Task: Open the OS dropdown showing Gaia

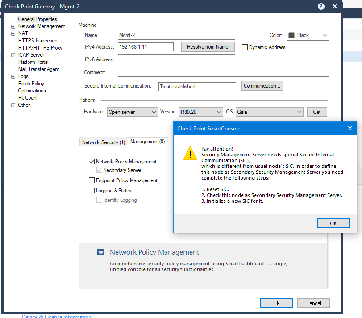Action: (x=270, y=112)
